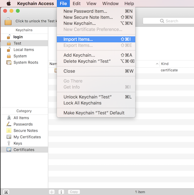Choose New Password Item from File menu
This screenshot has width=194, height=195.
click(x=96, y=11)
